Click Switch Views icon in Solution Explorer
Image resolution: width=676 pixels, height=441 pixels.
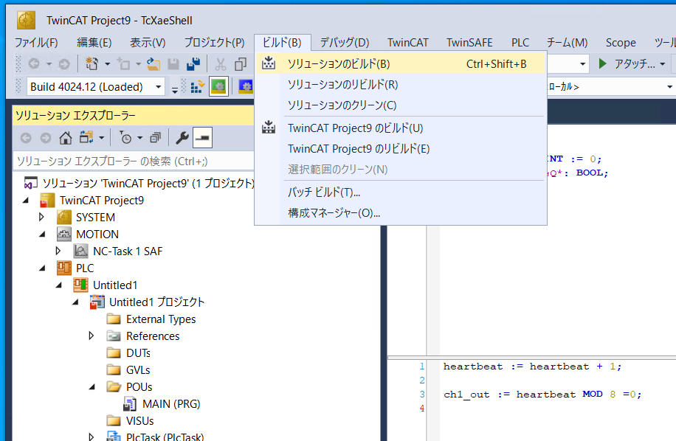coord(86,137)
